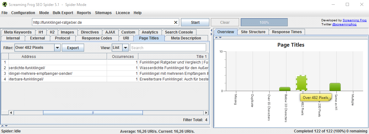Click the Export button
The image size is (369, 134).
click(x=73, y=48)
